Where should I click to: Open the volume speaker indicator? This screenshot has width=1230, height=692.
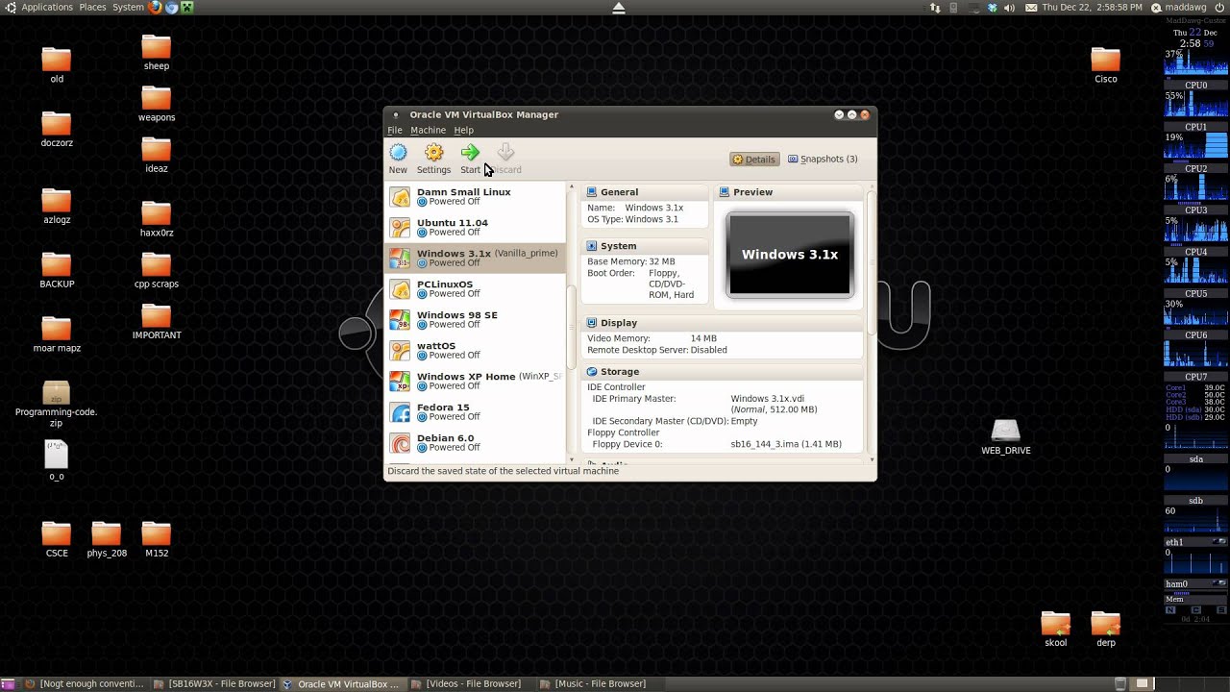coord(1010,7)
